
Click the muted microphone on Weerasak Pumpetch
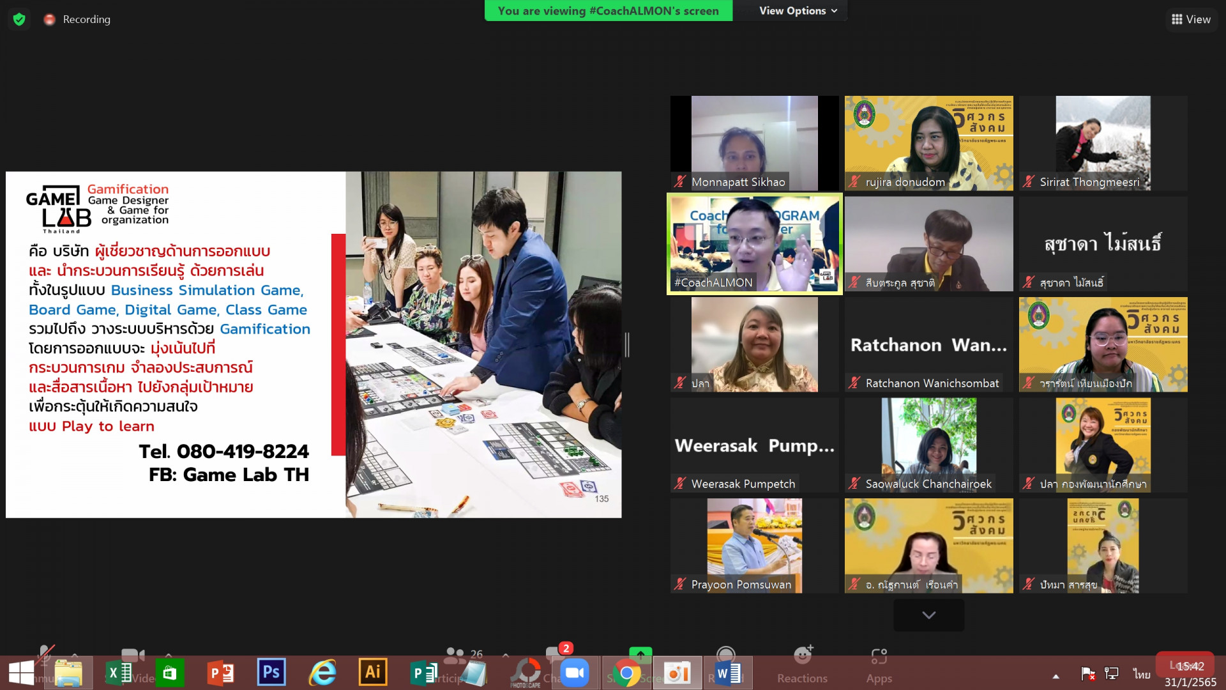(681, 484)
